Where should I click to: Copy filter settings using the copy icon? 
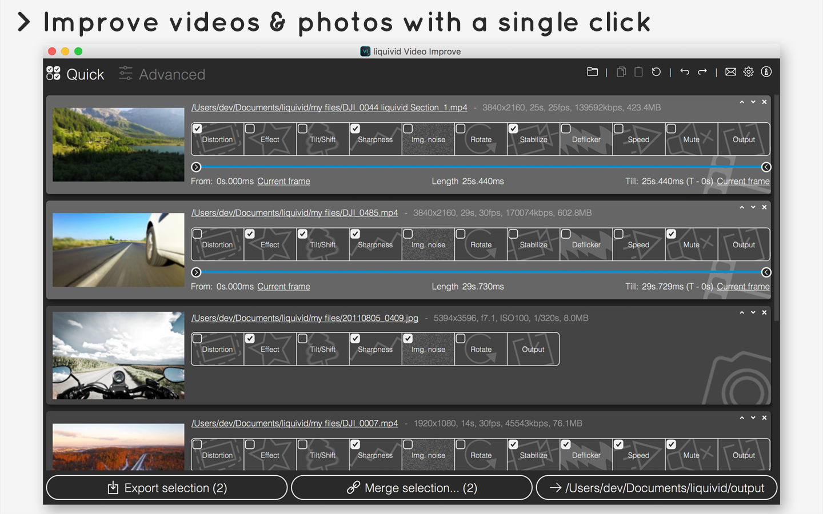click(621, 72)
